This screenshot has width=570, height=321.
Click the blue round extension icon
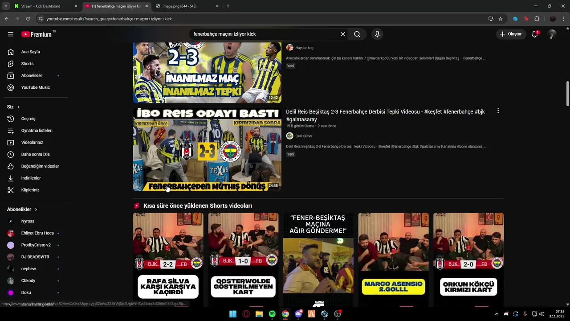tap(515, 19)
